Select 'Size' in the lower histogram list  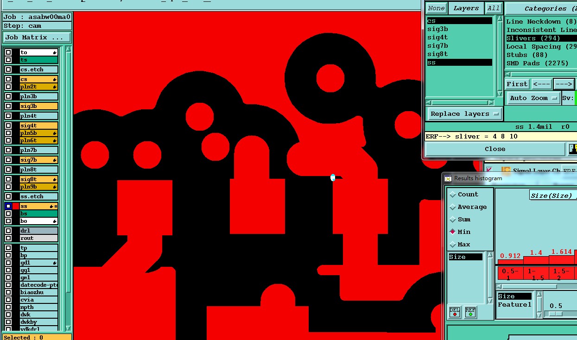point(514,296)
